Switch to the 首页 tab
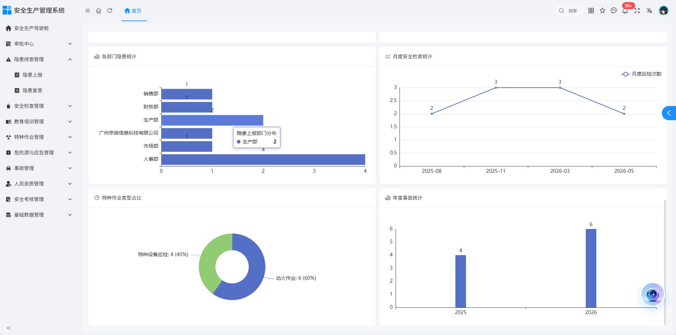Image resolution: width=676 pixels, height=335 pixels. [x=133, y=11]
